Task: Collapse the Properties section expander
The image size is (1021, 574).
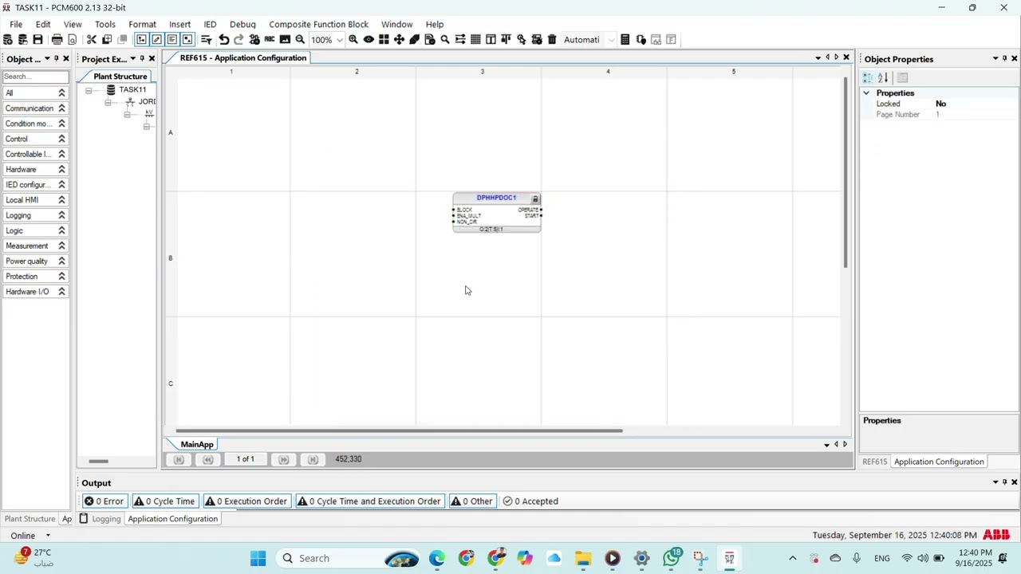Action: (866, 93)
